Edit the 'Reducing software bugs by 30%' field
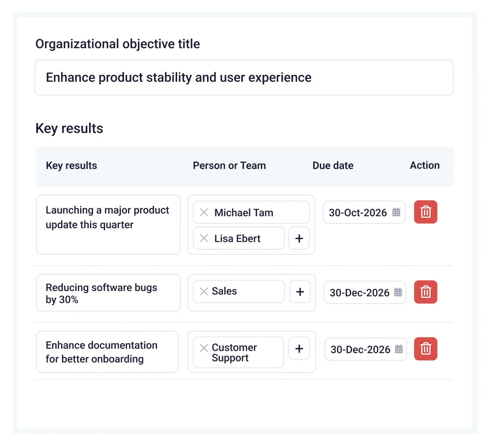Screen dimensions: 489x446 [x=108, y=293]
